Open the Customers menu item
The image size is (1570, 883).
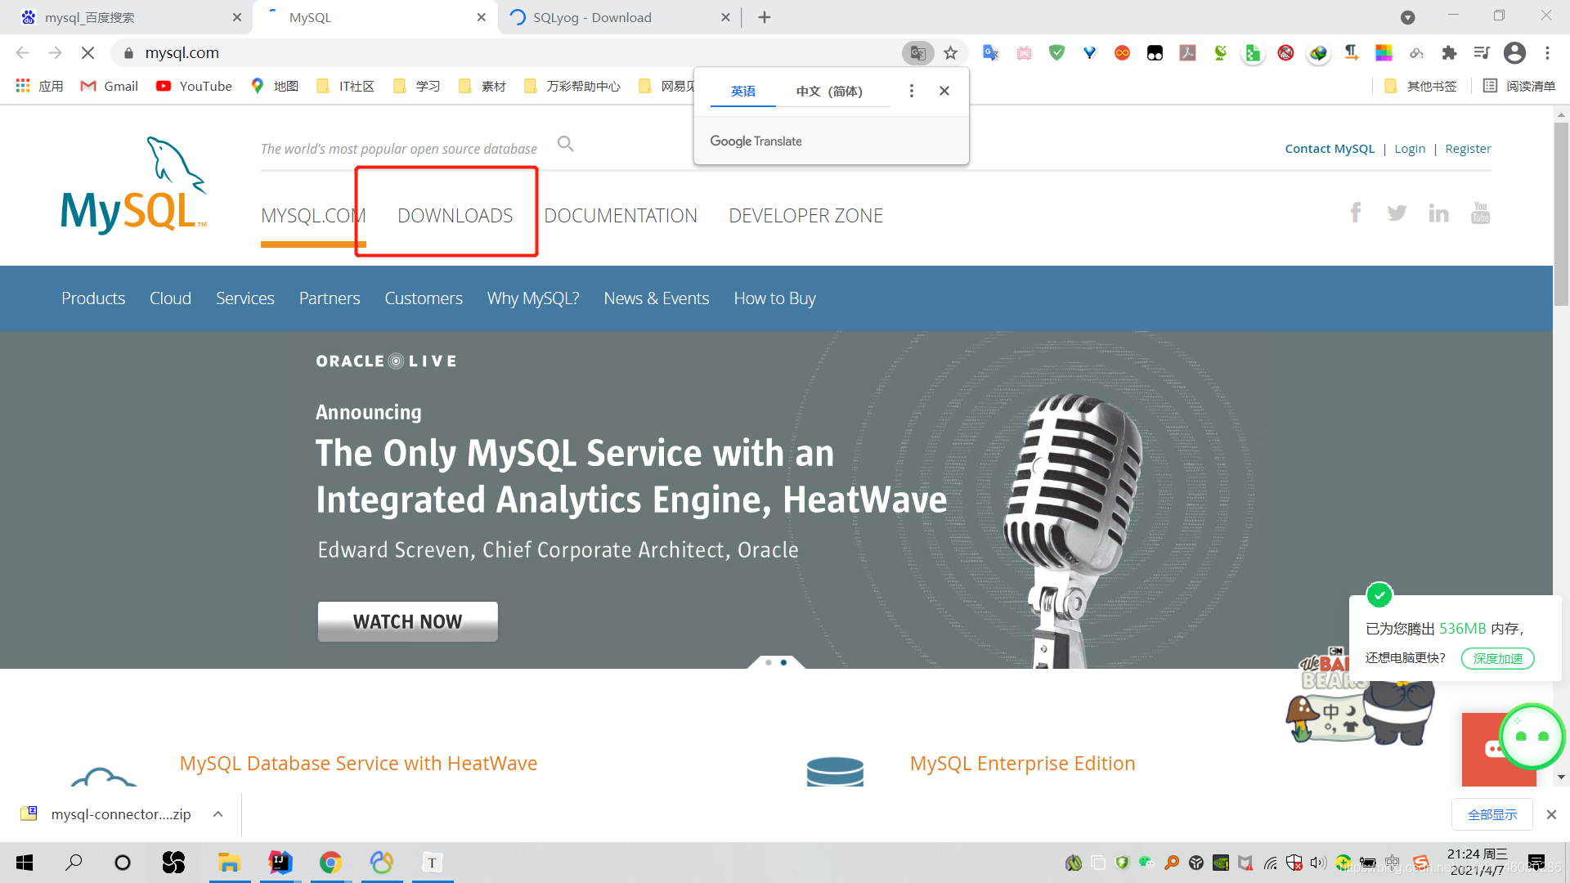[424, 298]
